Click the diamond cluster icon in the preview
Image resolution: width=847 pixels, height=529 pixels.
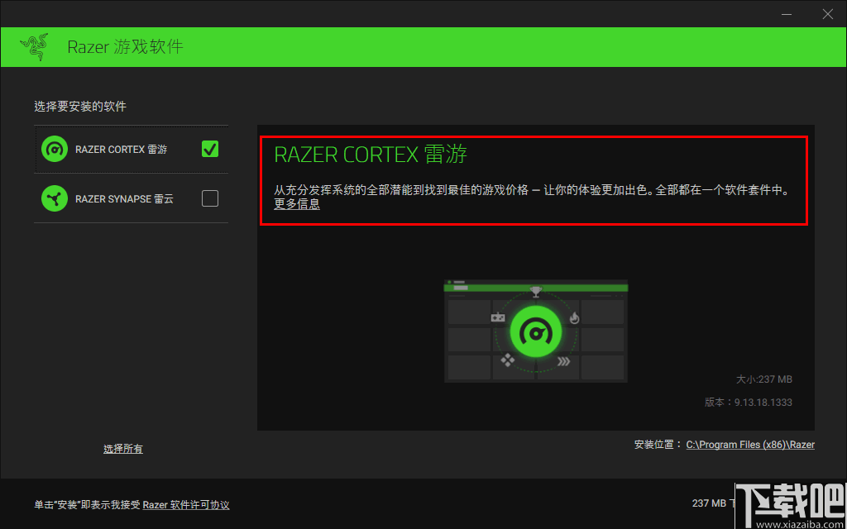tap(507, 360)
